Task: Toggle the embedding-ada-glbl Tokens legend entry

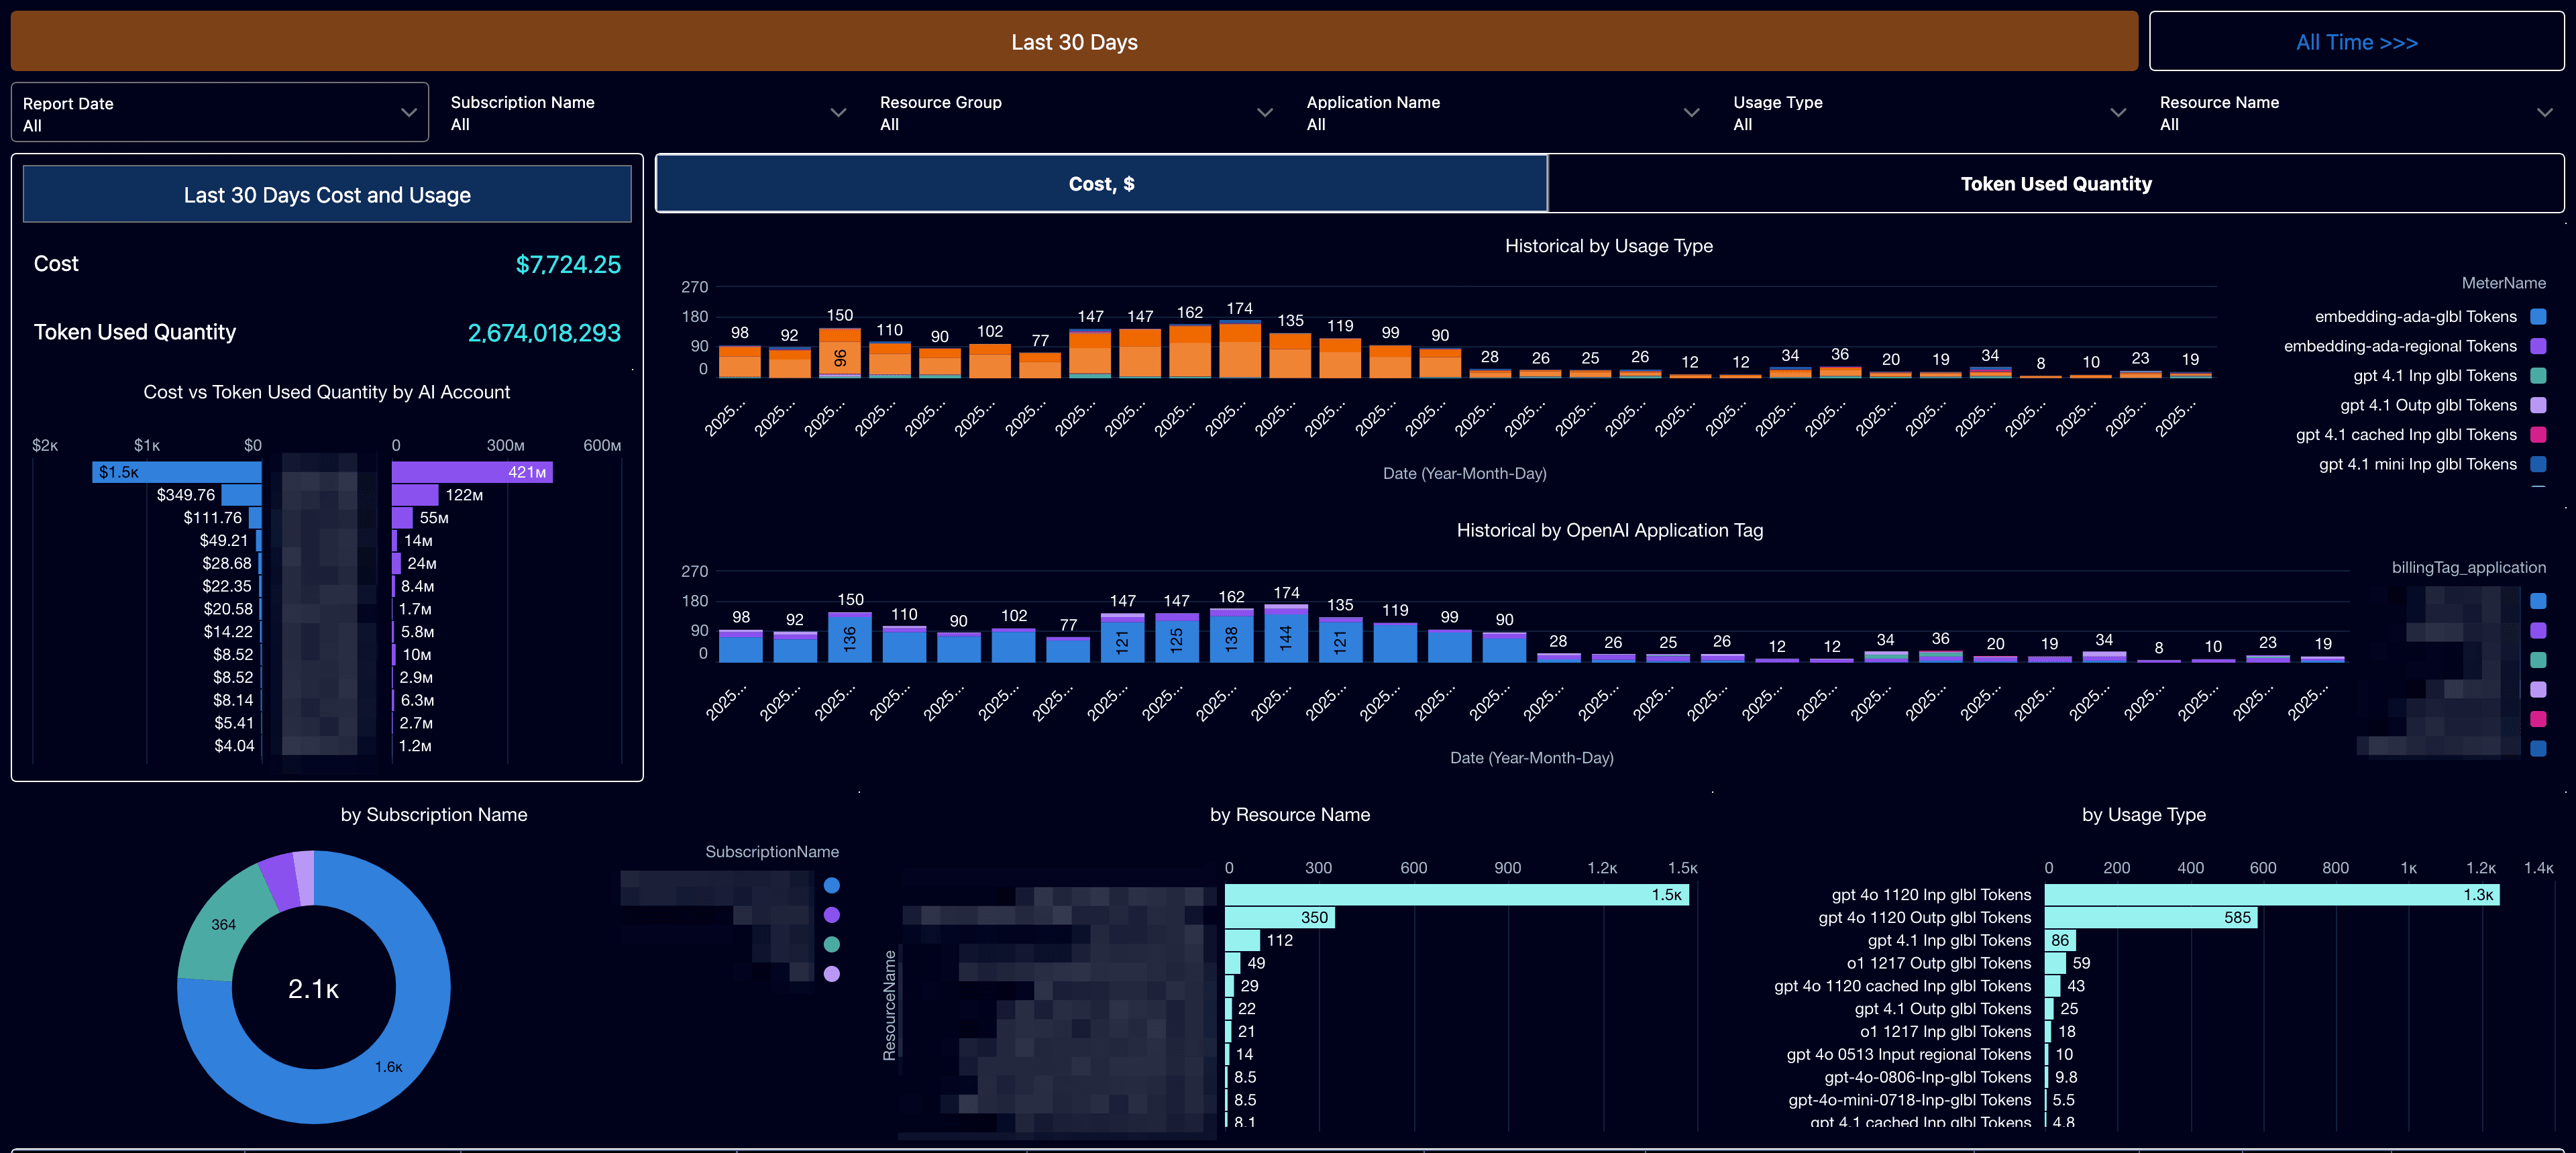Action: pos(2538,316)
